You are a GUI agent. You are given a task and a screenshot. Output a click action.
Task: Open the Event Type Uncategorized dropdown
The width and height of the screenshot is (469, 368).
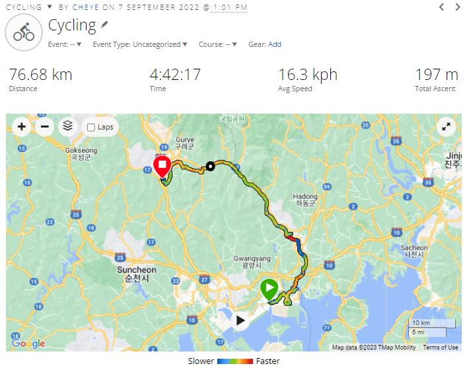(140, 44)
